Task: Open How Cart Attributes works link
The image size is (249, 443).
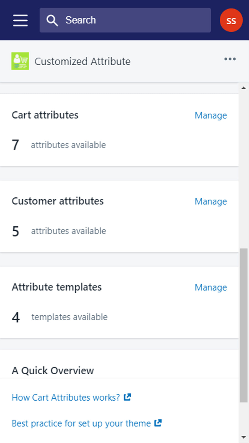Action: coord(66,398)
